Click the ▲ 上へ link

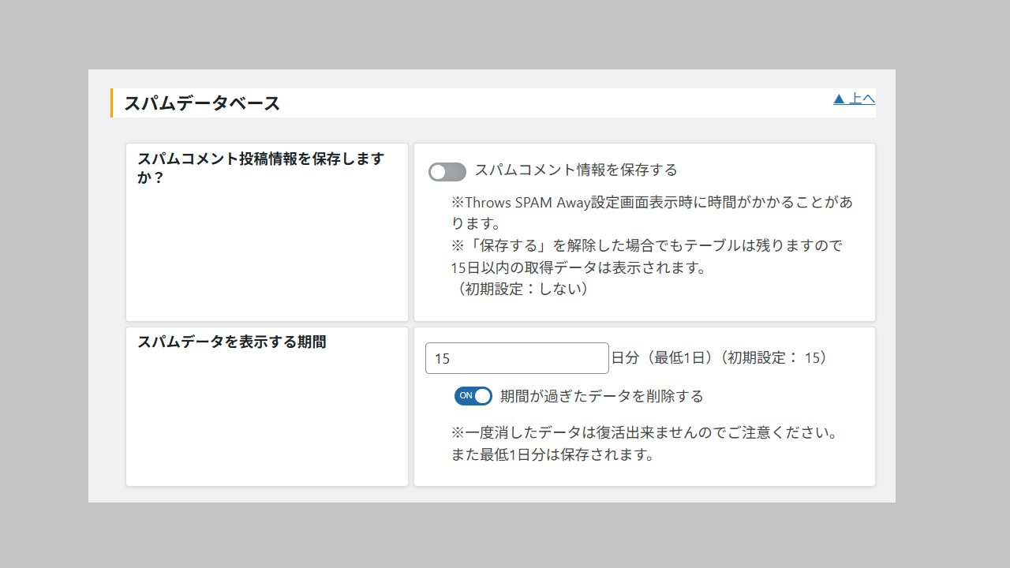854,99
